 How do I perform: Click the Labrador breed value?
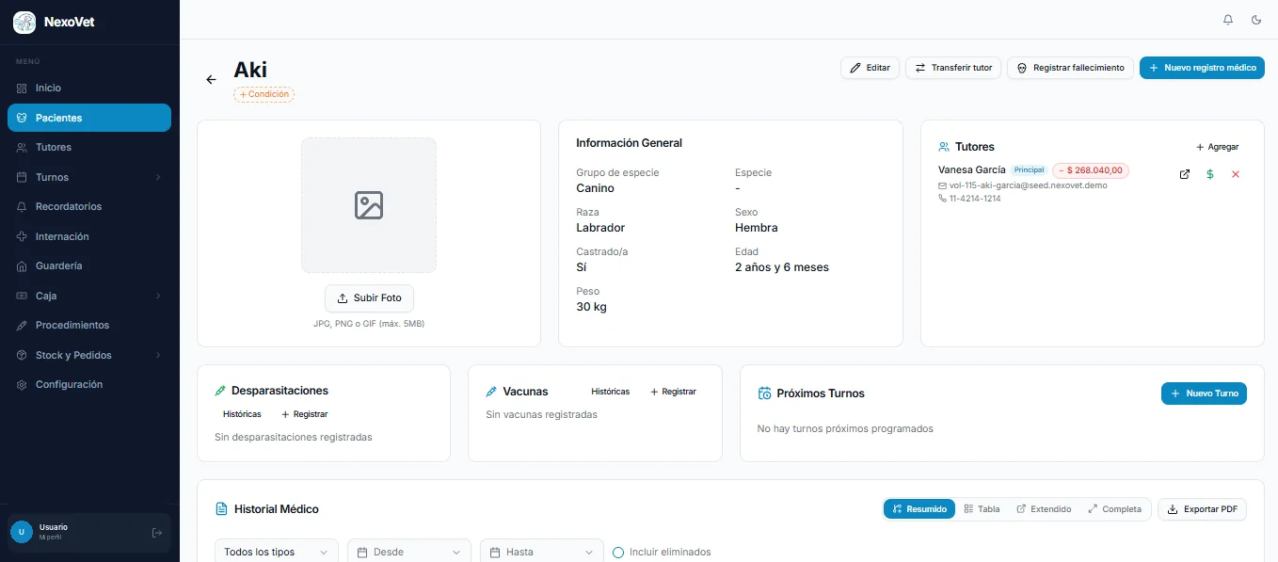[600, 228]
